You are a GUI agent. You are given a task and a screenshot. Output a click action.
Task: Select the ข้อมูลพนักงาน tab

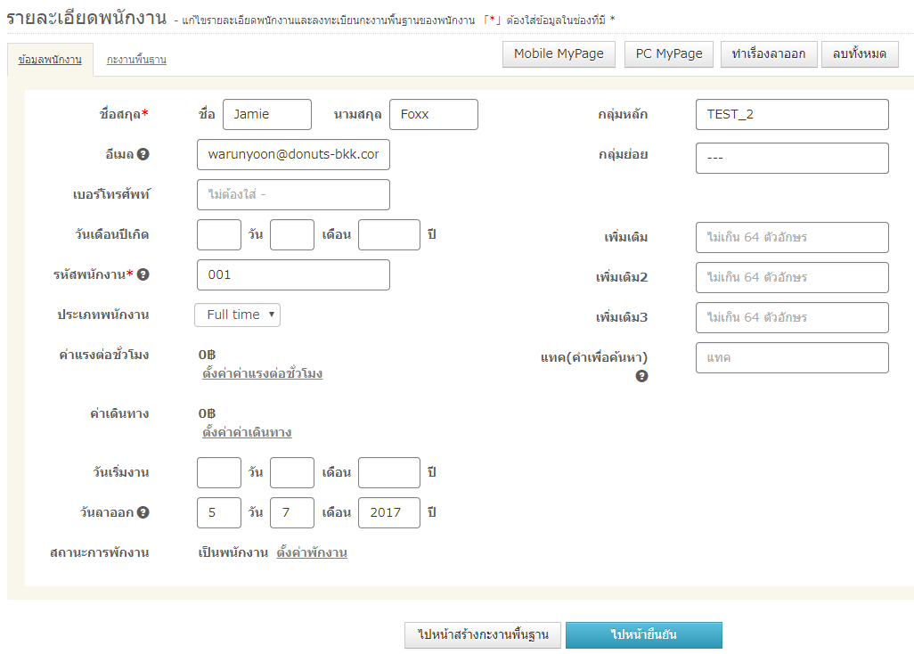click(50, 60)
